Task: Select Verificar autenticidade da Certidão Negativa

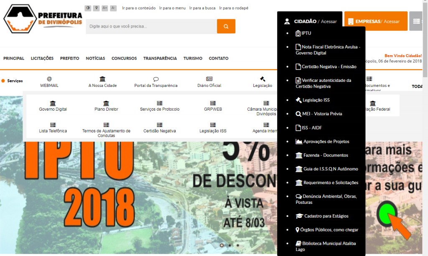Action: [x=324, y=83]
